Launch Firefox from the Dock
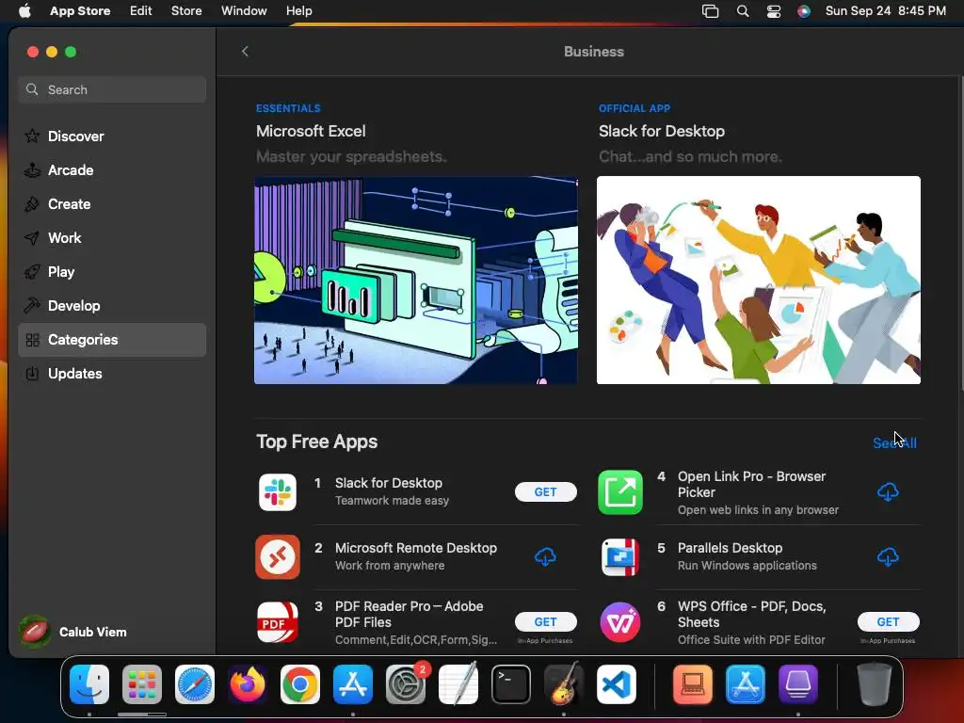The height and width of the screenshot is (723, 964). click(x=248, y=684)
